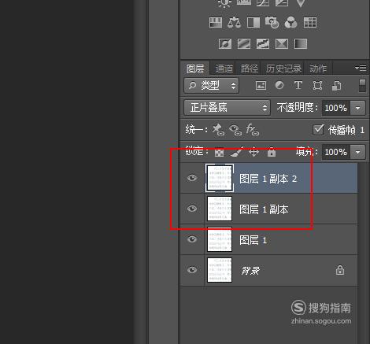Select the layer named 图层 1 副本 2
The width and height of the screenshot is (370, 344).
(268, 179)
